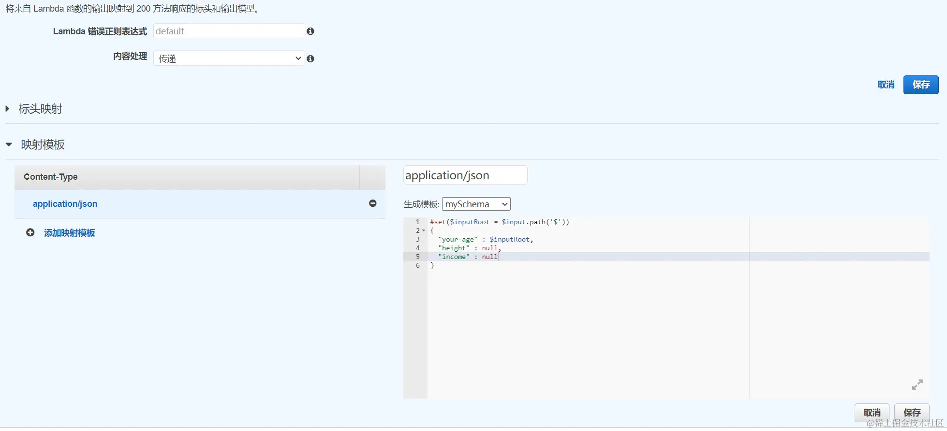947x431 pixels.
Task: Click plus icon to add mapping template
Action: (x=30, y=232)
